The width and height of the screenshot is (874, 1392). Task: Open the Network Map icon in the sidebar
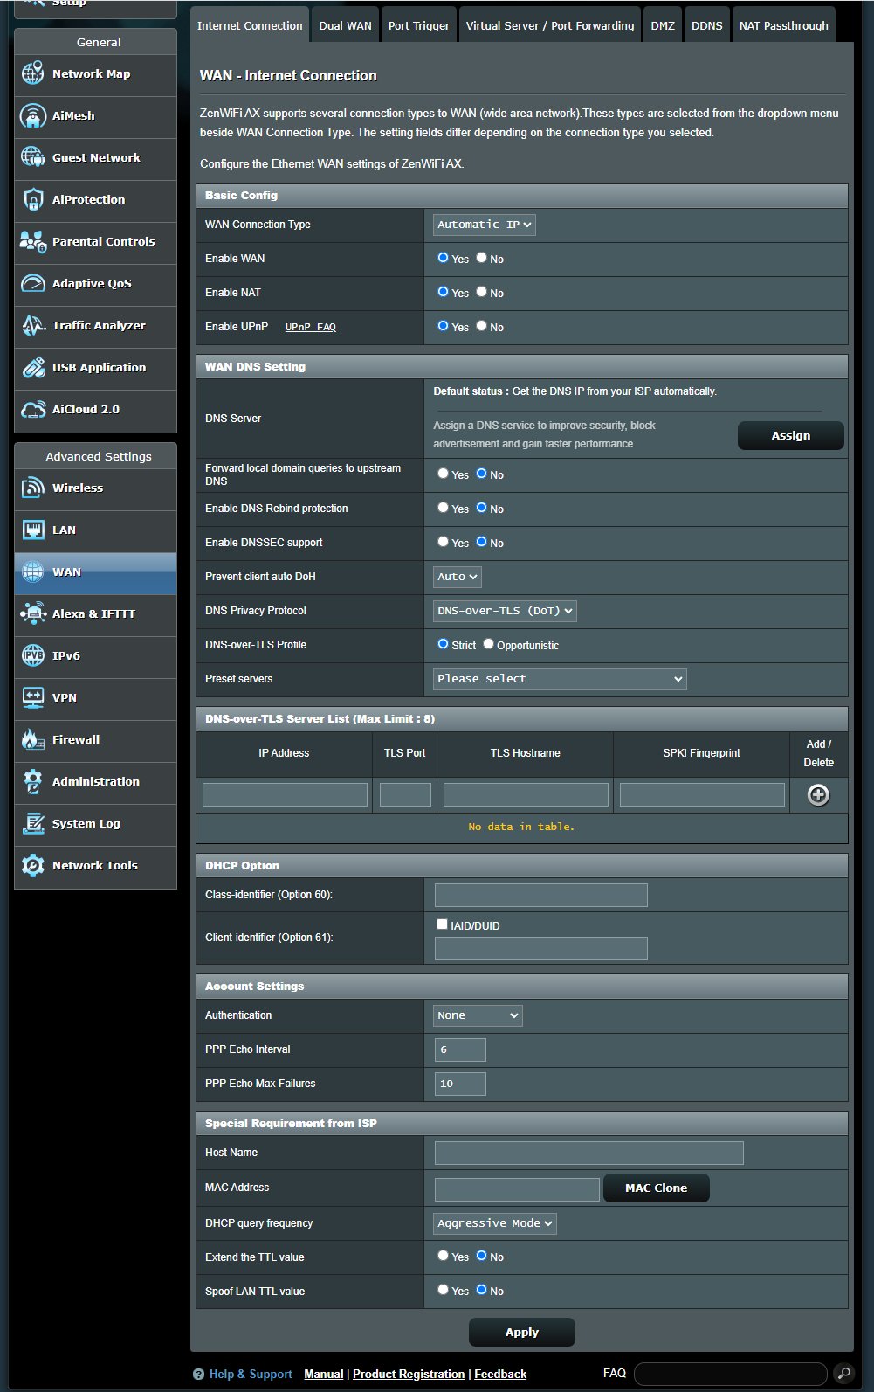[x=33, y=74]
